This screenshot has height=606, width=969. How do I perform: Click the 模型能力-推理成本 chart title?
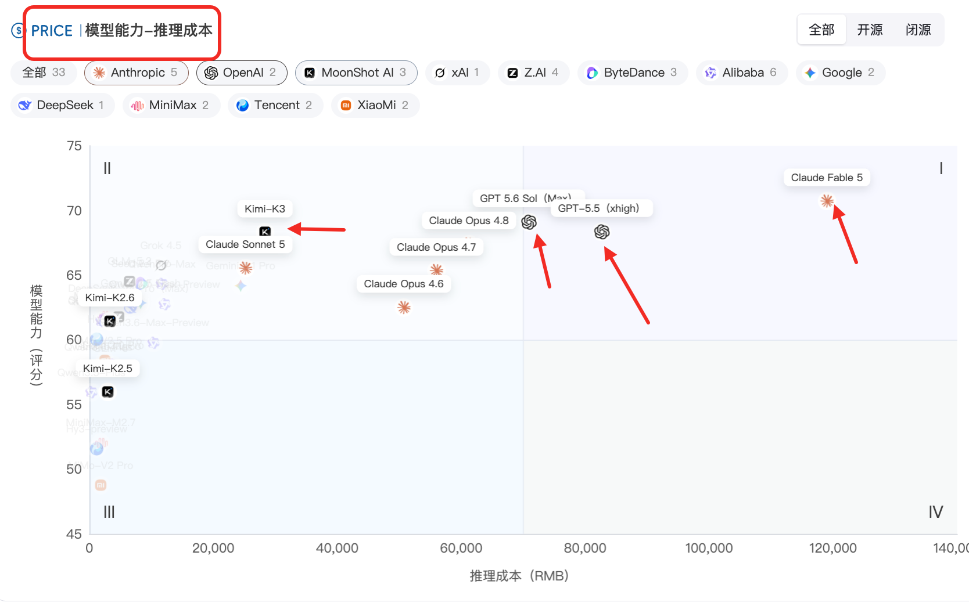click(149, 31)
